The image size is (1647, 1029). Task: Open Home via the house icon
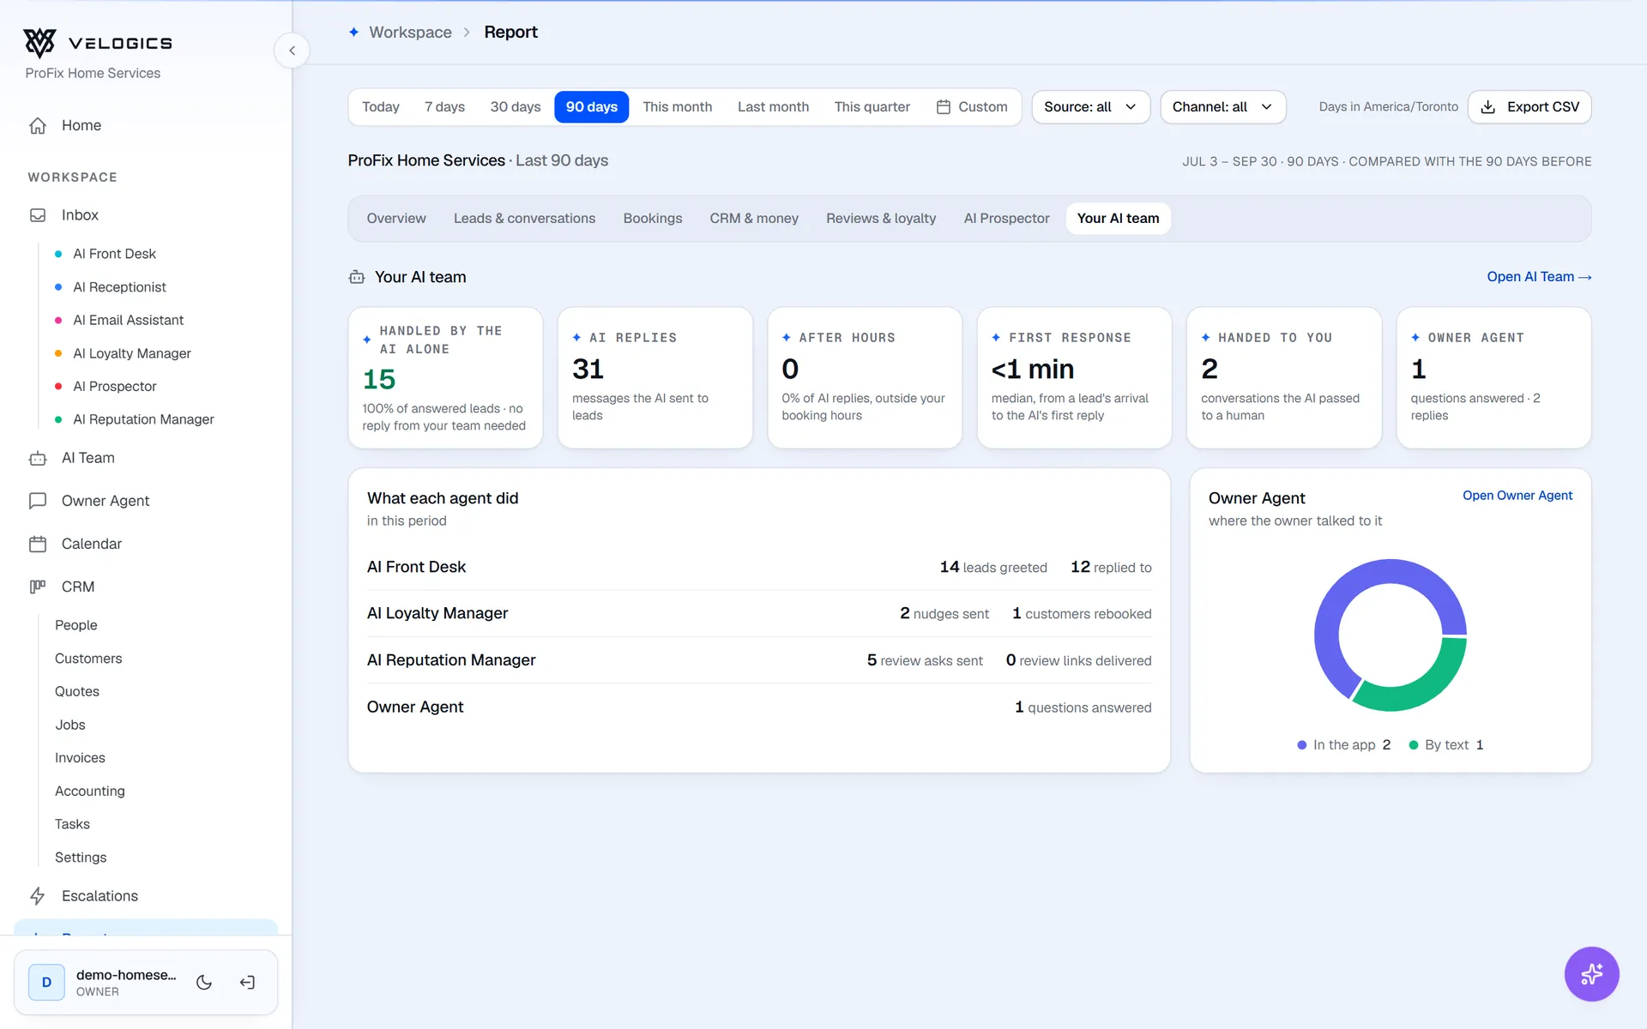38,125
